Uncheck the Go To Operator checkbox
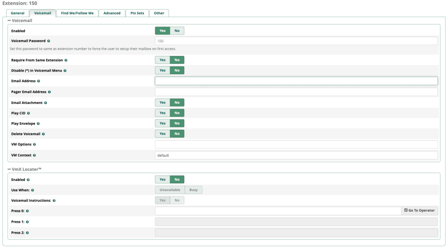The height and width of the screenshot is (248, 448). point(406,210)
